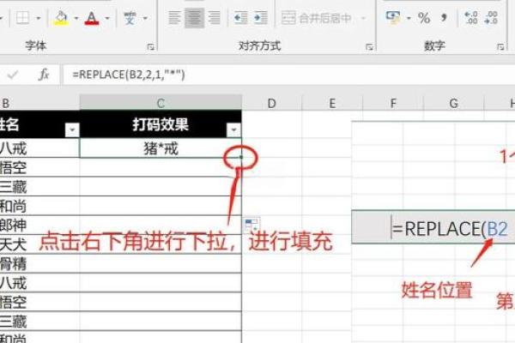Expand the borders dropdown arrow
The image size is (515, 343).
click(x=39, y=18)
